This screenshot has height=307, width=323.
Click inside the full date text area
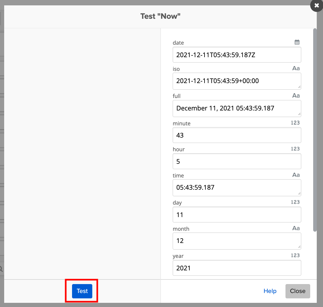[237, 108]
